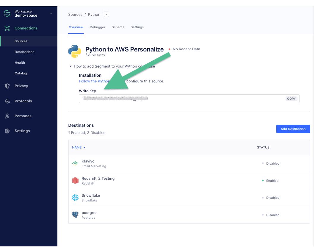
Task: Click the Snowflake destination icon
Action: 75,197
